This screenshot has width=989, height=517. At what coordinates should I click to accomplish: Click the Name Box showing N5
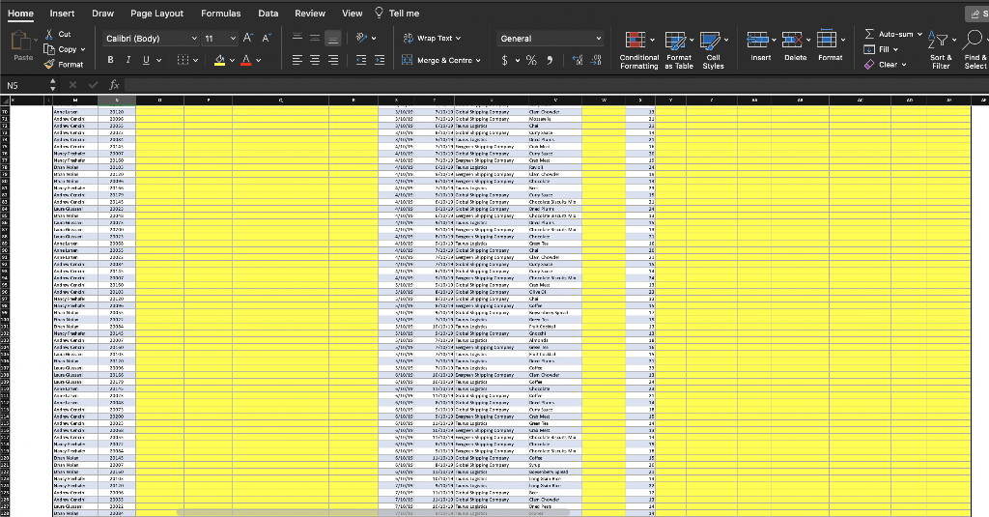point(25,85)
